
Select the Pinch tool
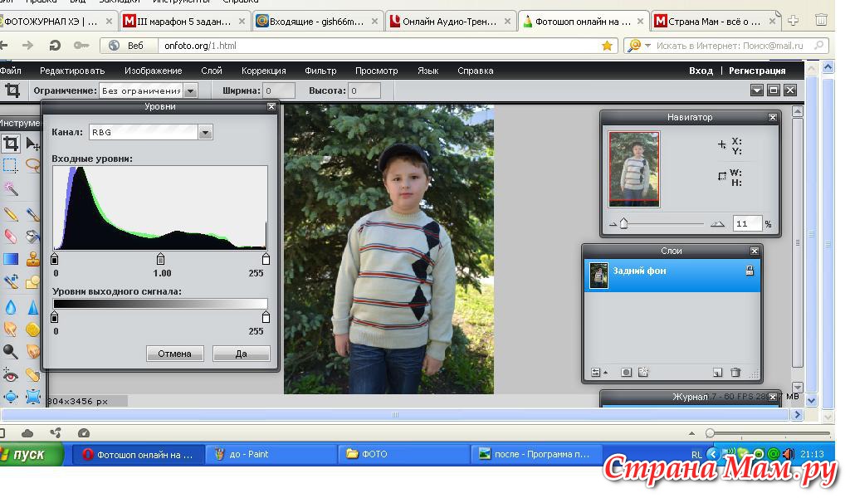[33, 397]
